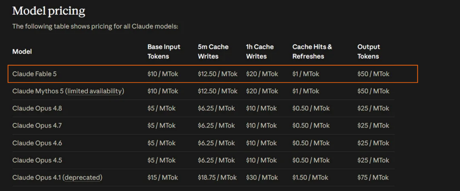Screen dimensions: 460x191
Task: Click Claude Mythos 5 5m cache write '$12.50 / MTok'
Action: click(x=217, y=91)
